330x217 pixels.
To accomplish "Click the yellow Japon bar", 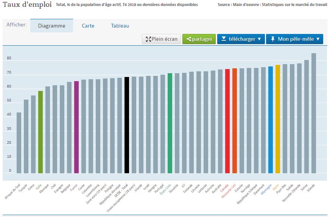I will point(278,119).
